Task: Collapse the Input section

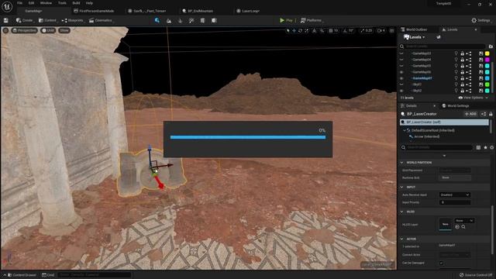Action: [x=402, y=188]
